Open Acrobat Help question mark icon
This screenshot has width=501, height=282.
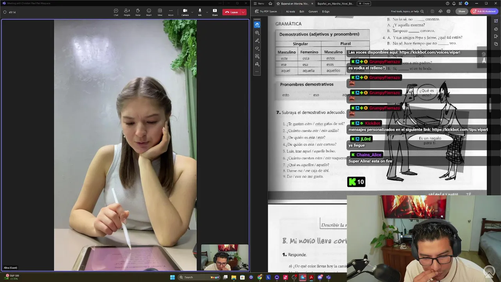click(448, 4)
